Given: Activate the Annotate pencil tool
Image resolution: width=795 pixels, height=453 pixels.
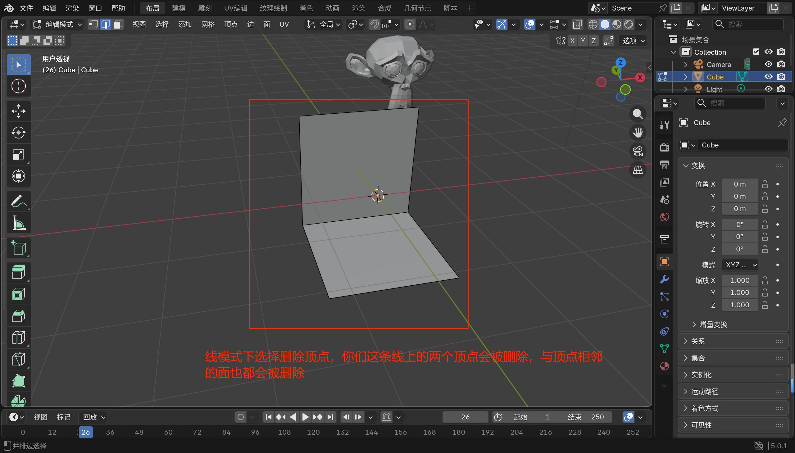Looking at the screenshot, I should coord(18,201).
